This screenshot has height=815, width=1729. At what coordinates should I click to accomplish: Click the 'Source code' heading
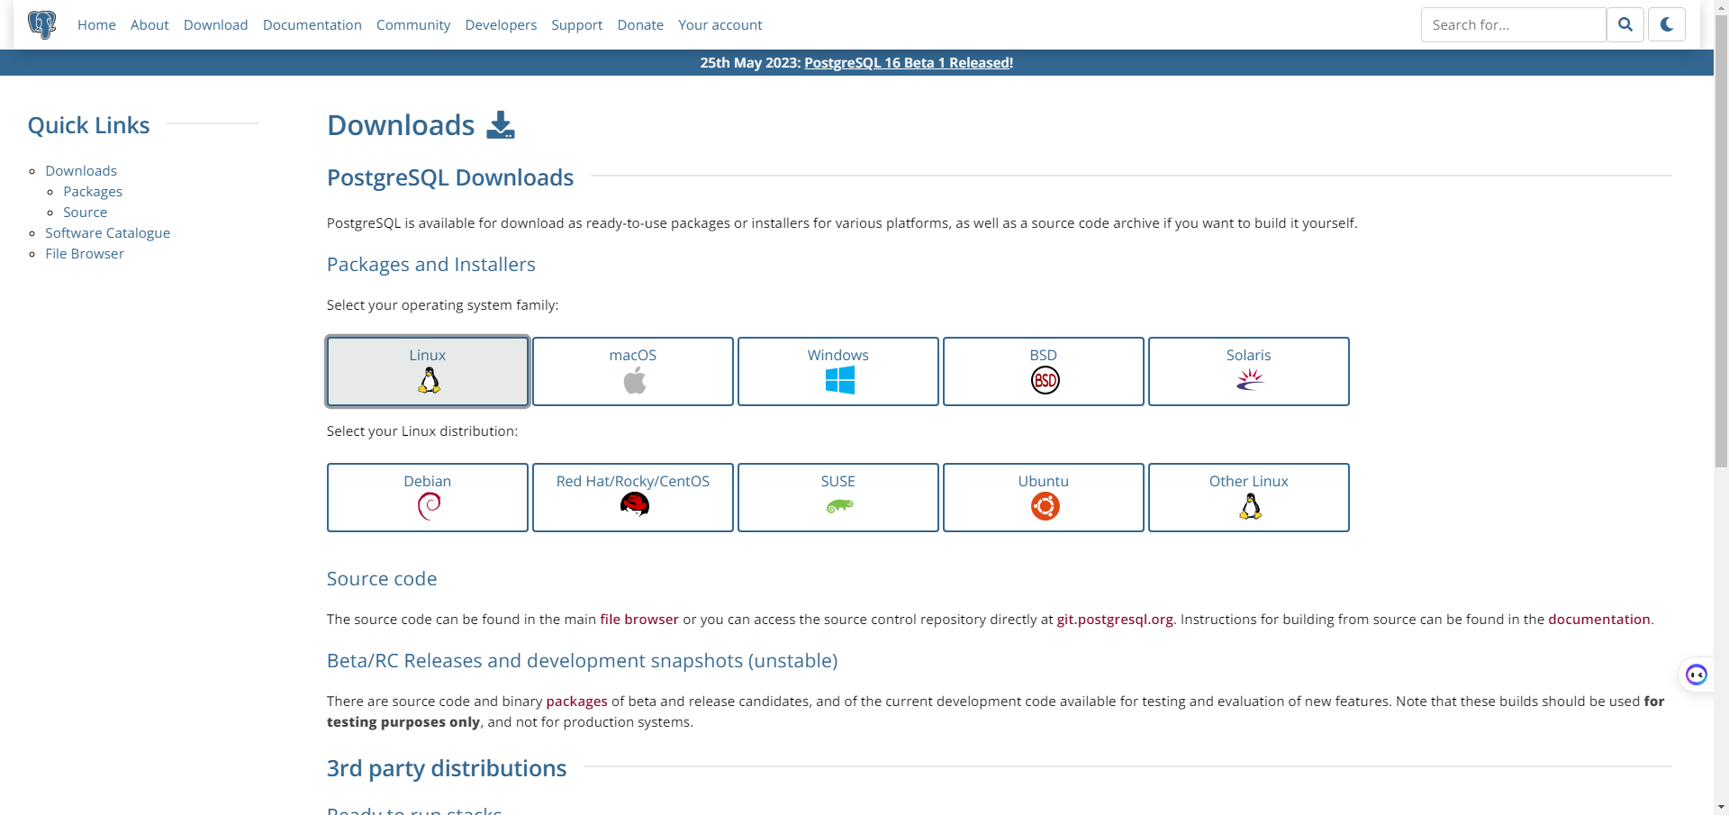tap(382, 579)
